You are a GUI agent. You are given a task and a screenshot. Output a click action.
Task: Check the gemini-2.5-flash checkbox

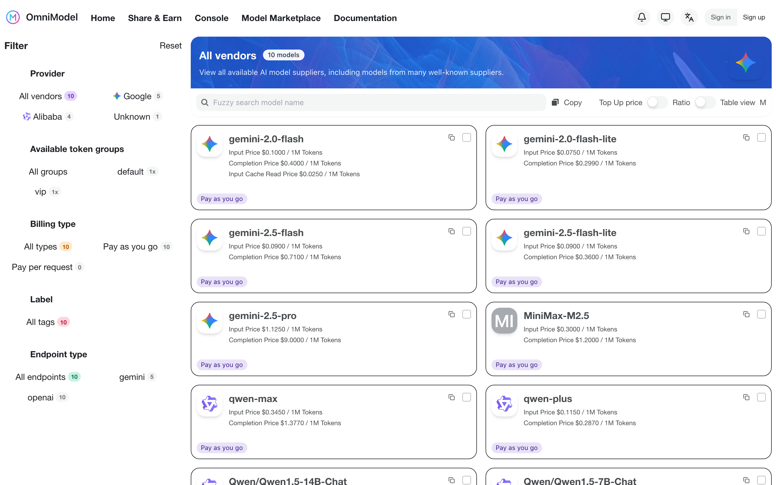coord(467,231)
